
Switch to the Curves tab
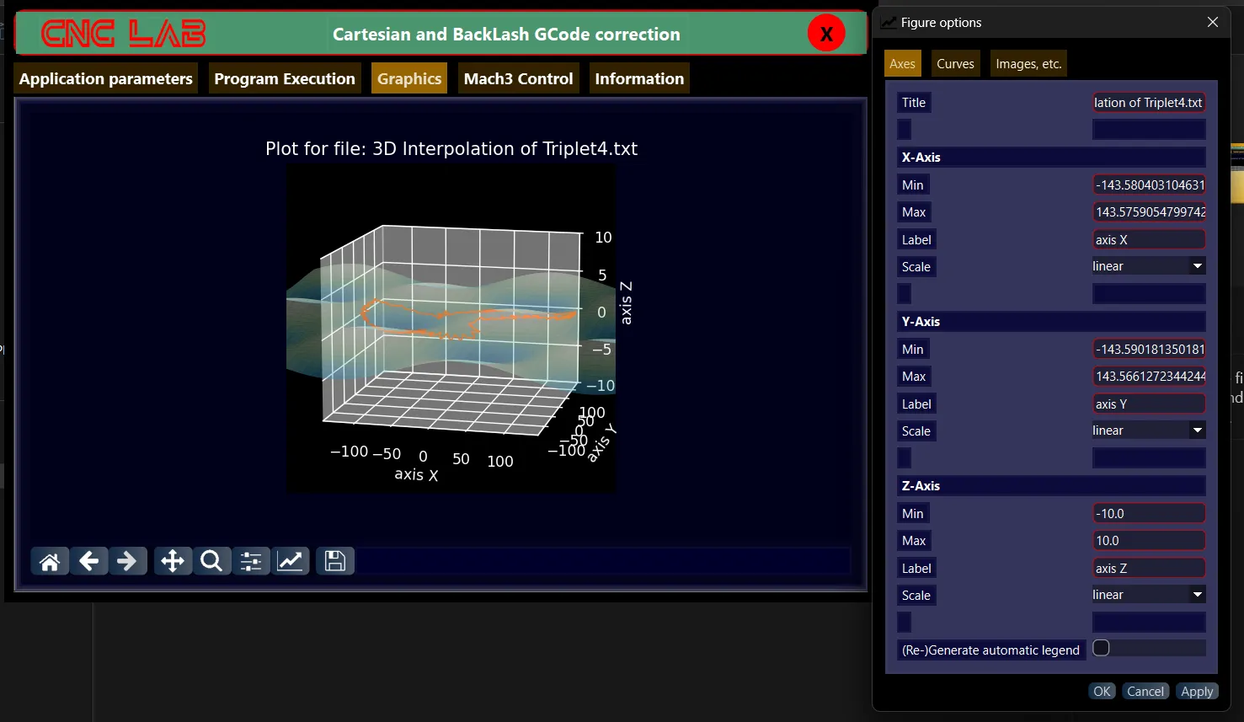[x=955, y=64]
